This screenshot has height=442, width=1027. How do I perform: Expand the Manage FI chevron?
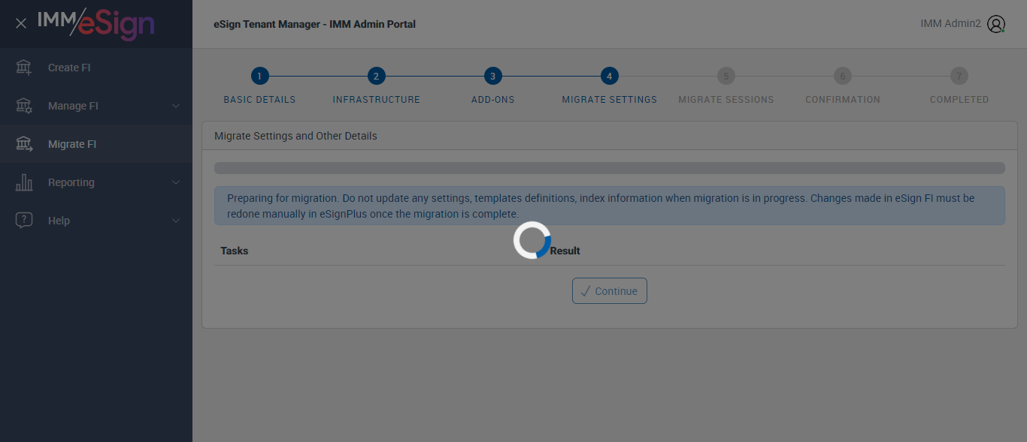tap(176, 106)
